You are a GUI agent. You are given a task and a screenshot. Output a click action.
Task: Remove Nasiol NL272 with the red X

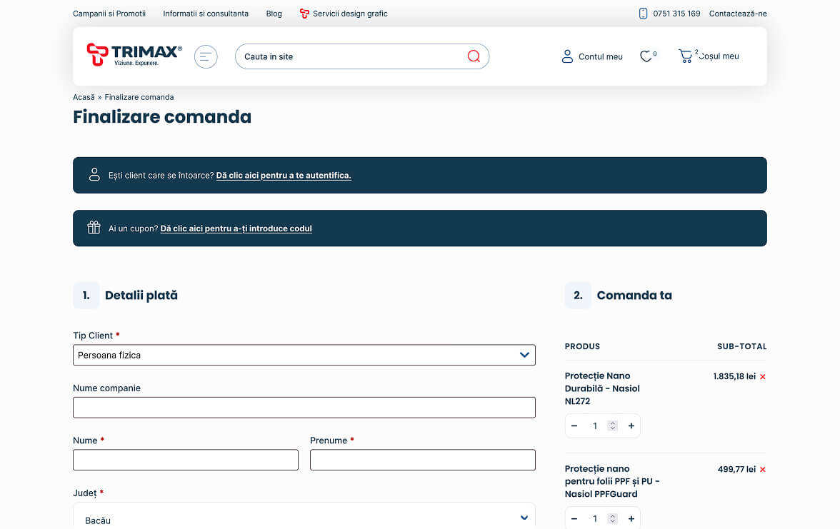pyautogui.click(x=763, y=377)
